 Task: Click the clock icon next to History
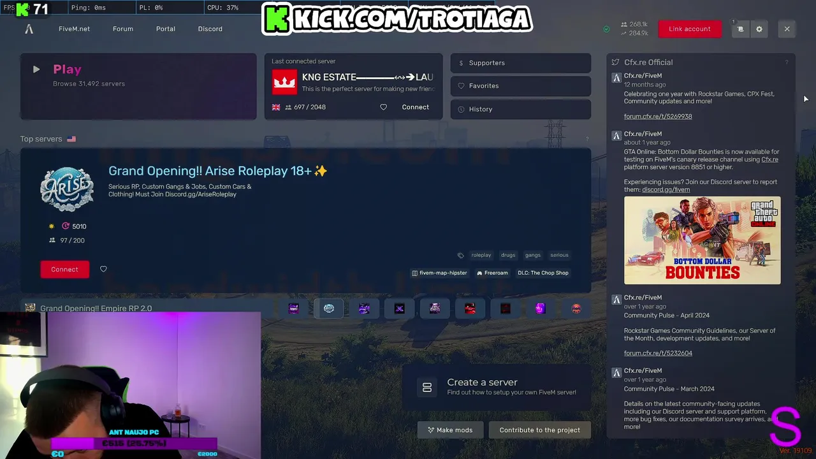(461, 109)
